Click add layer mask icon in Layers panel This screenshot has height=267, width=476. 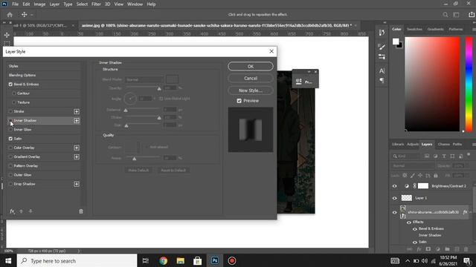click(x=428, y=249)
